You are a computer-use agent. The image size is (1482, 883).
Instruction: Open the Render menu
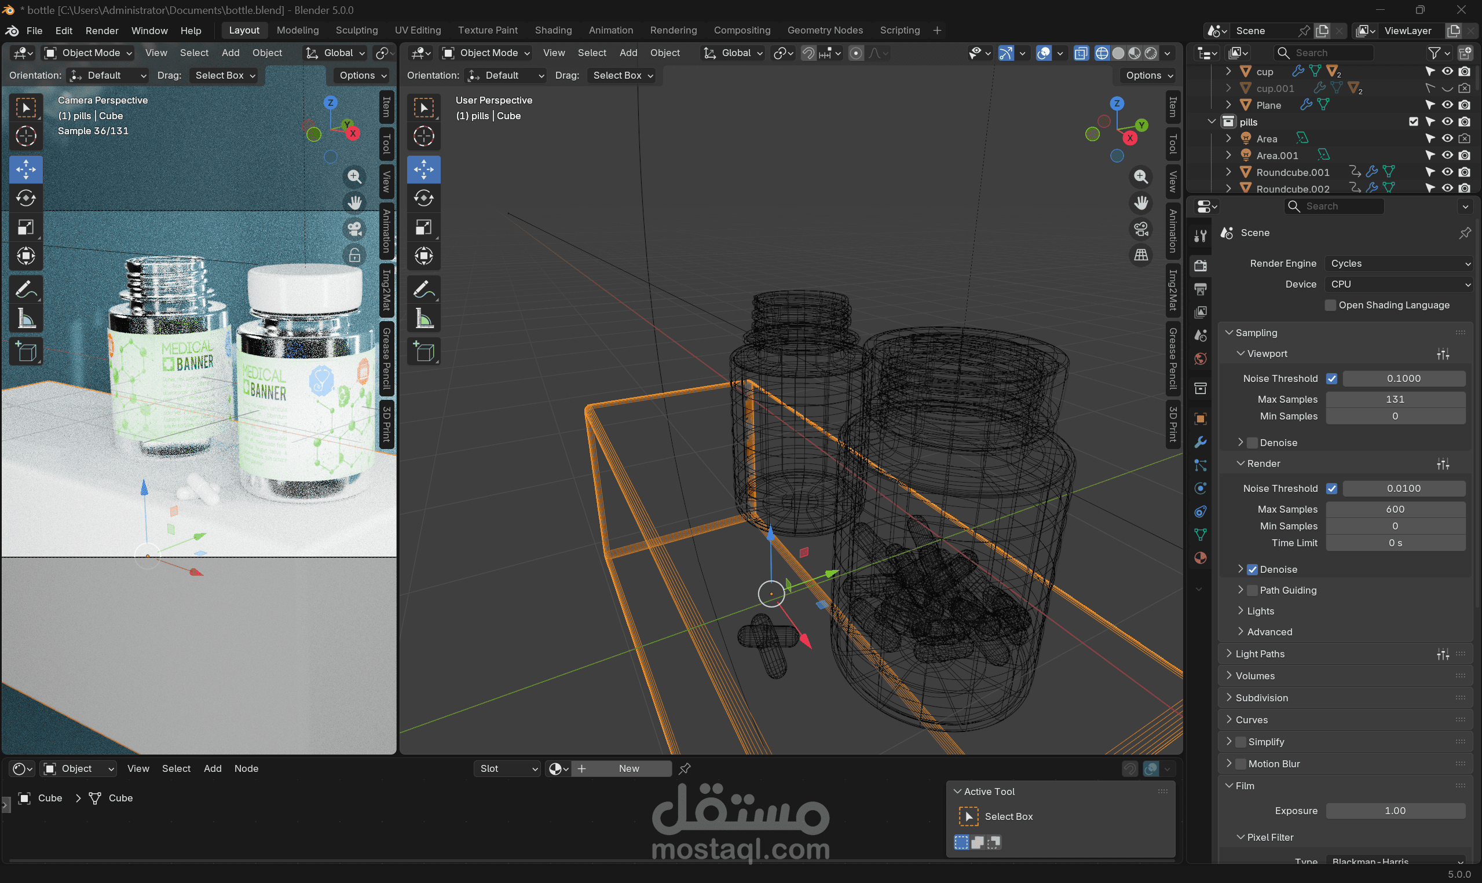(x=102, y=30)
